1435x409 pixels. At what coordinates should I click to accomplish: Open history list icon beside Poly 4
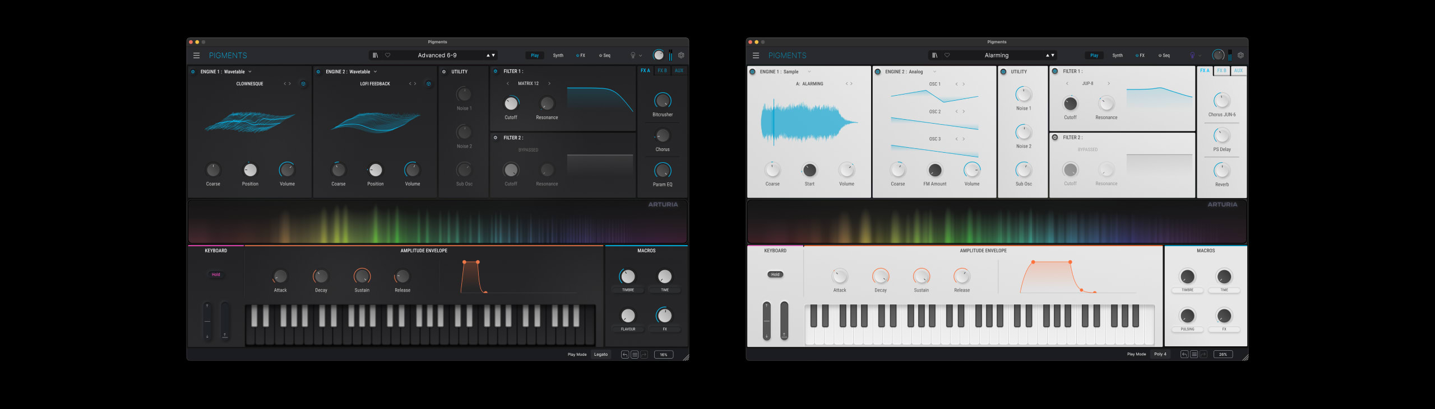[1194, 355]
